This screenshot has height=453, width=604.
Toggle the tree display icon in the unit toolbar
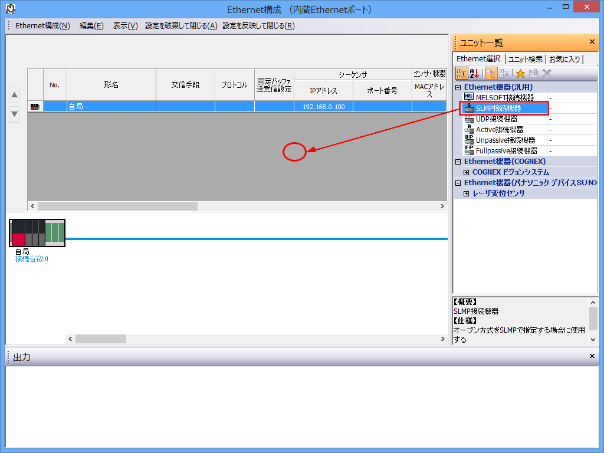tap(462, 73)
